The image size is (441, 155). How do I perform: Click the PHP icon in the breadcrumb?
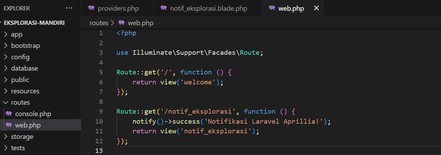(x=121, y=23)
